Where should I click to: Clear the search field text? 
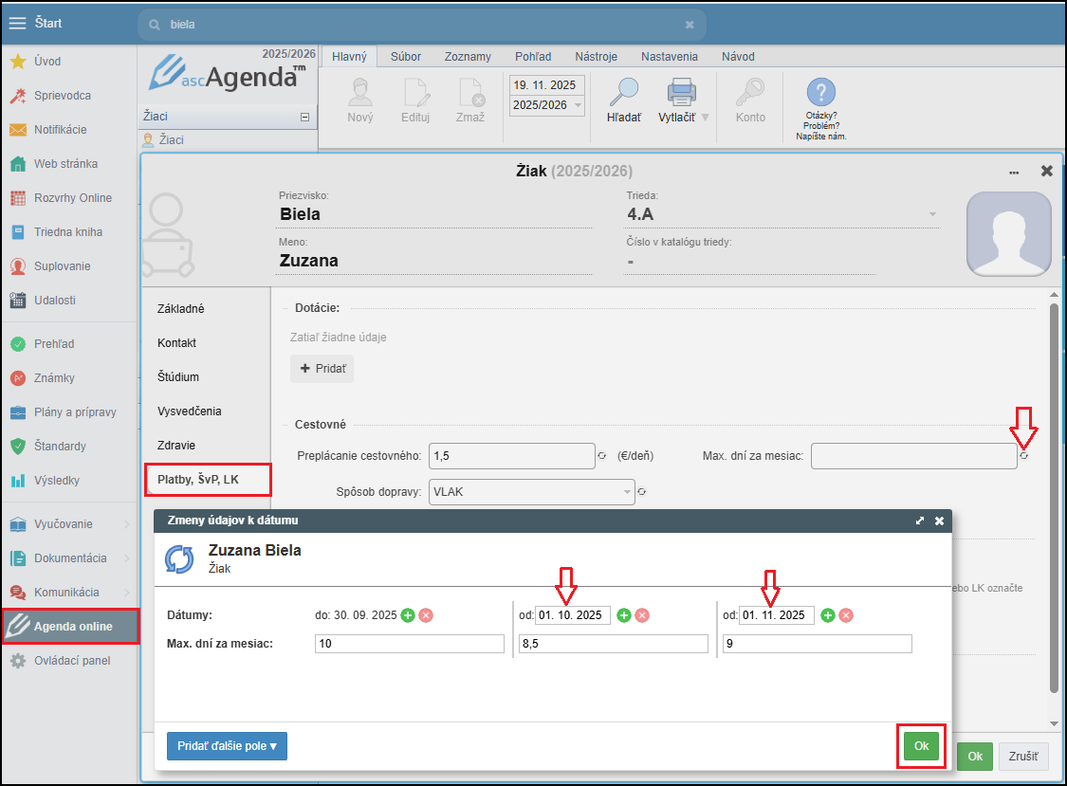tap(690, 25)
